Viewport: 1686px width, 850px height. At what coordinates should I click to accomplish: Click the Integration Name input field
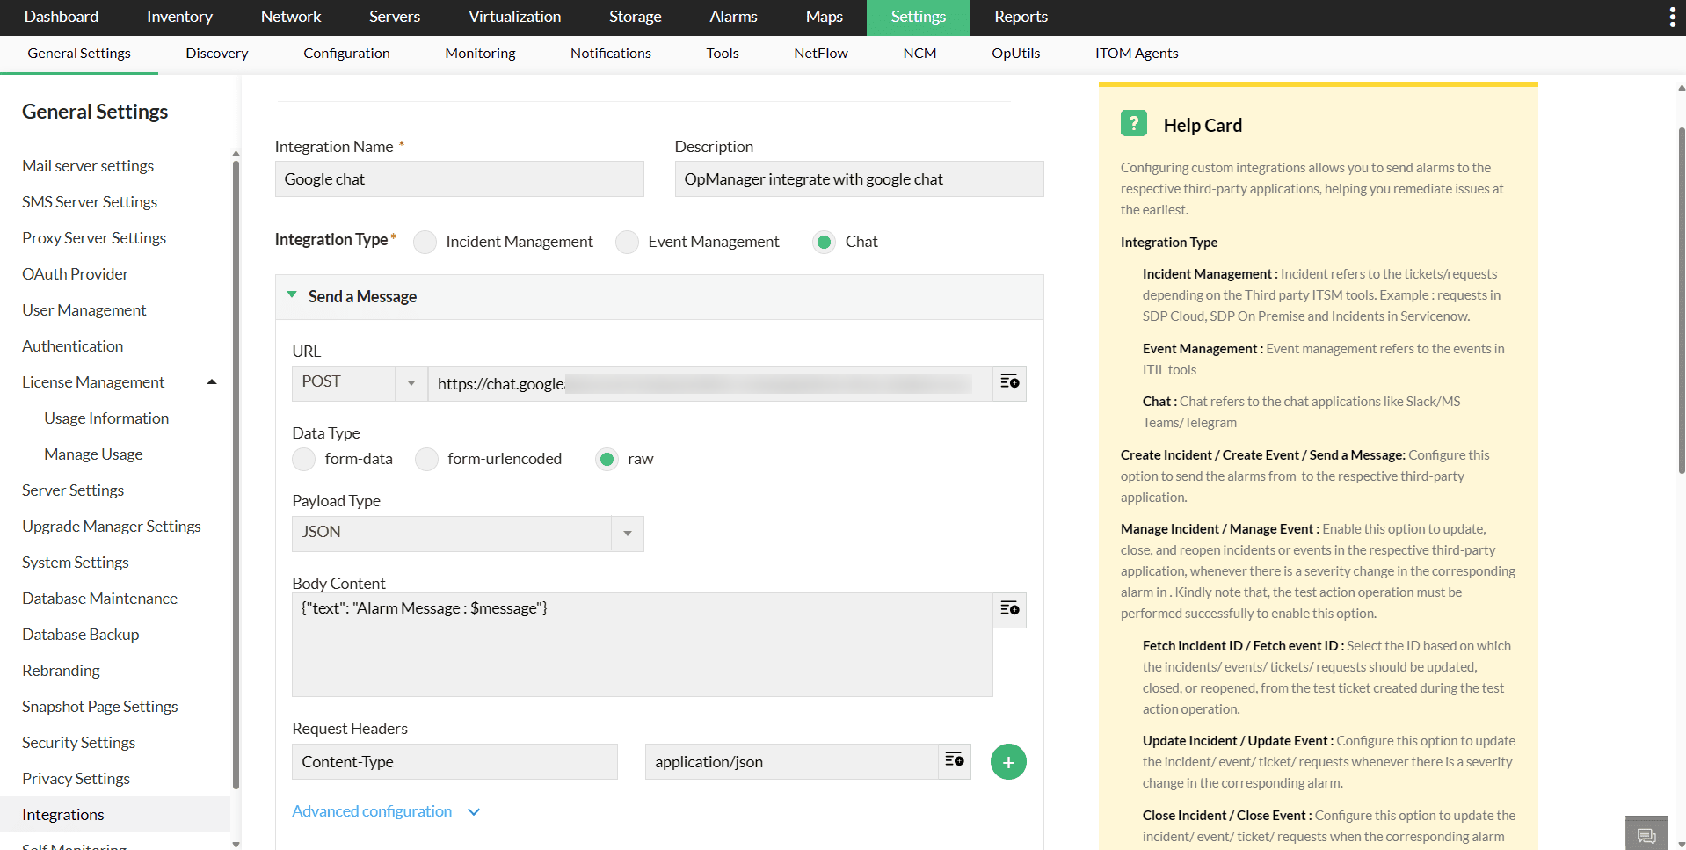click(x=459, y=178)
